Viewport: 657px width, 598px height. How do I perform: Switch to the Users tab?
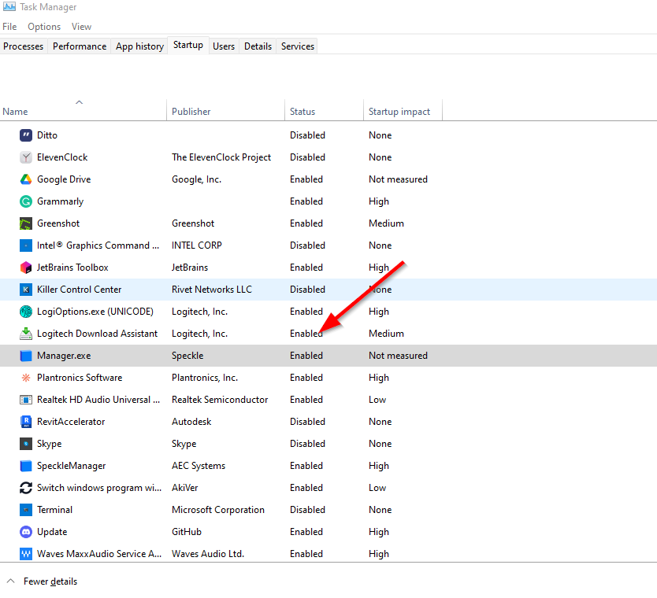224,46
